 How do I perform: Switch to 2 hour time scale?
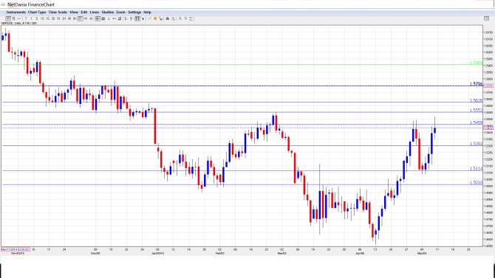coord(64,19)
